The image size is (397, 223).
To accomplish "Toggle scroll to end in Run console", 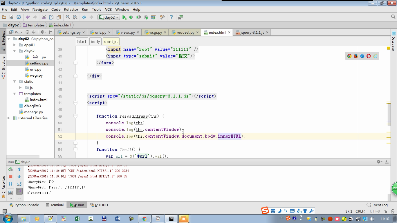I will coord(19,191).
